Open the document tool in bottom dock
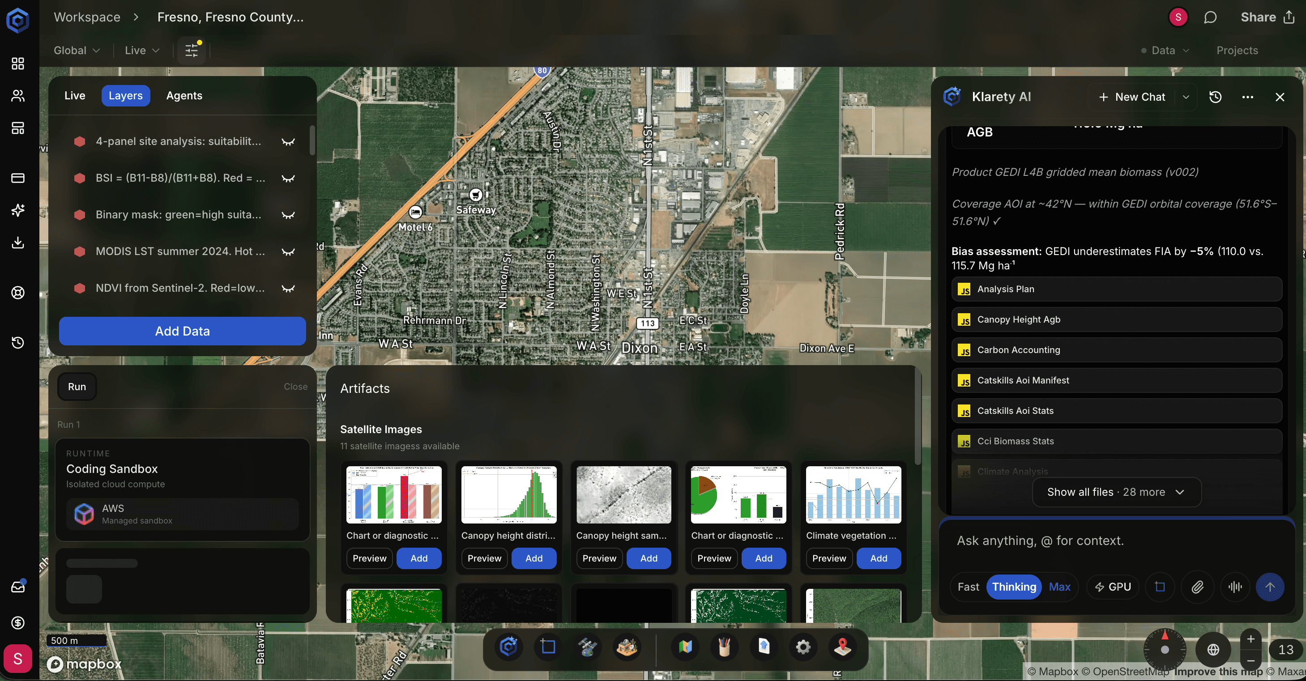 [x=764, y=647]
